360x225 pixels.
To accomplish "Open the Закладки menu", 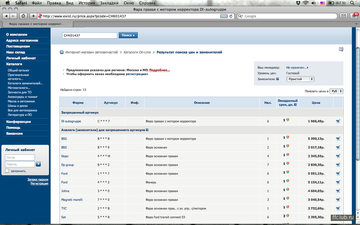I will tap(109, 3).
